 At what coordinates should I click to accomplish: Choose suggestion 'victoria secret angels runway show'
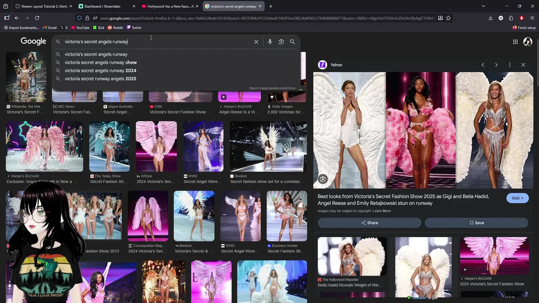176,62
